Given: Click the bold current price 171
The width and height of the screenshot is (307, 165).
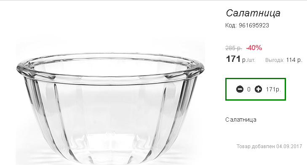Looking at the screenshot, I should pyautogui.click(x=233, y=59).
